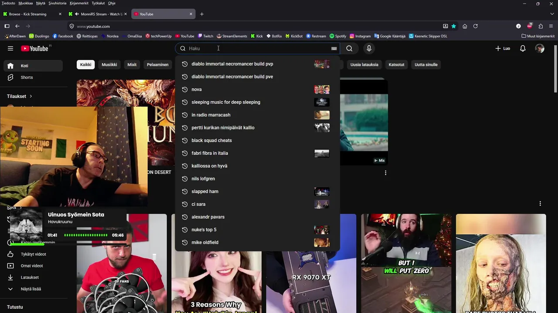Choose suggestion mike oldfield
Viewport: 558px width, 313px height.
pyautogui.click(x=257, y=243)
